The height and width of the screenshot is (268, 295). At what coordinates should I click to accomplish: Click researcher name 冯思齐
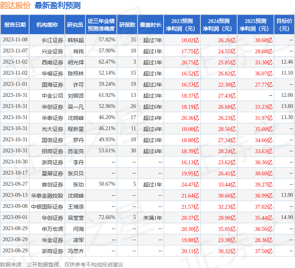click(75, 251)
